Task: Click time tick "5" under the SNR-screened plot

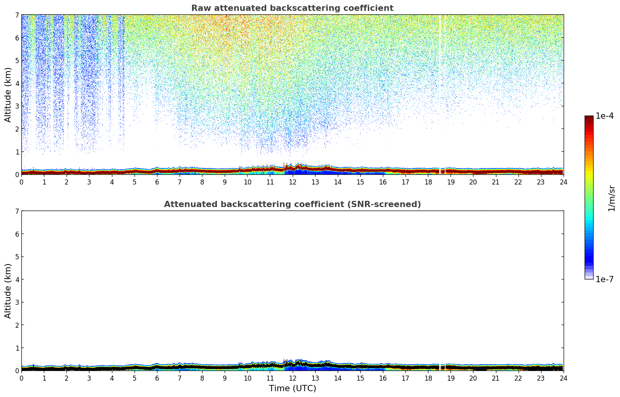Action: tap(134, 378)
